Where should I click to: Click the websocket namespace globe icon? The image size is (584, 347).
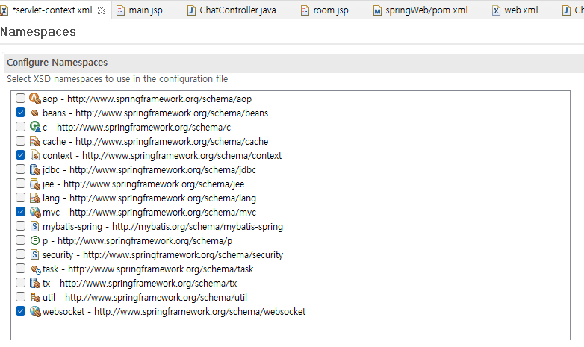click(x=35, y=311)
